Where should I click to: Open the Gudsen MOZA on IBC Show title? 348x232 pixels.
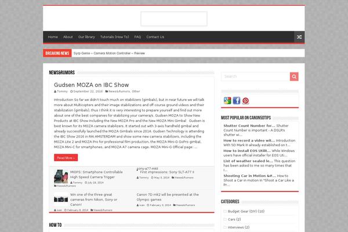pos(92,85)
